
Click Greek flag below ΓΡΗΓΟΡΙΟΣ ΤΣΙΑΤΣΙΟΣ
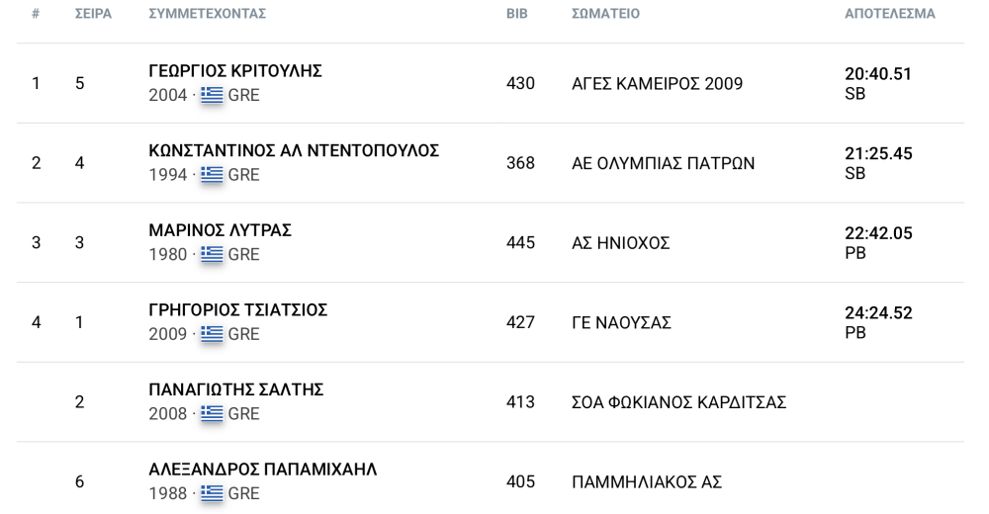click(212, 334)
